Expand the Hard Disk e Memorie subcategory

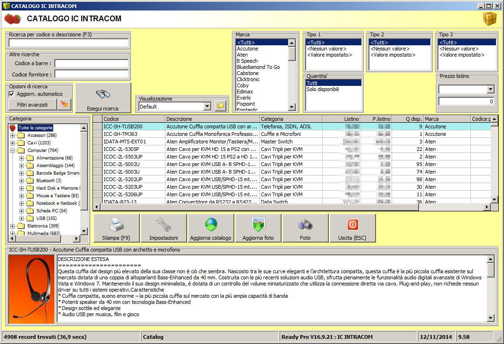pos(21,188)
